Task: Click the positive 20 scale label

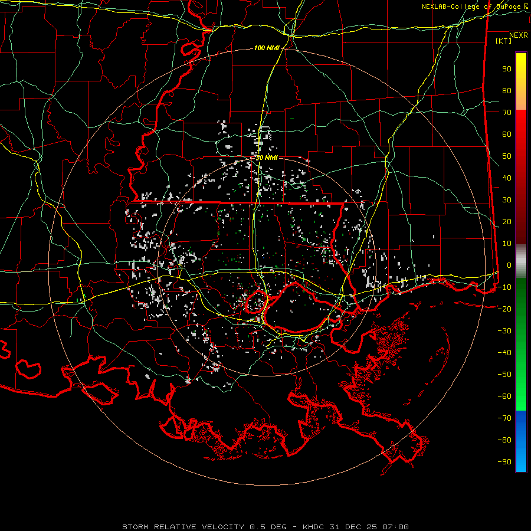Action: 507,222
